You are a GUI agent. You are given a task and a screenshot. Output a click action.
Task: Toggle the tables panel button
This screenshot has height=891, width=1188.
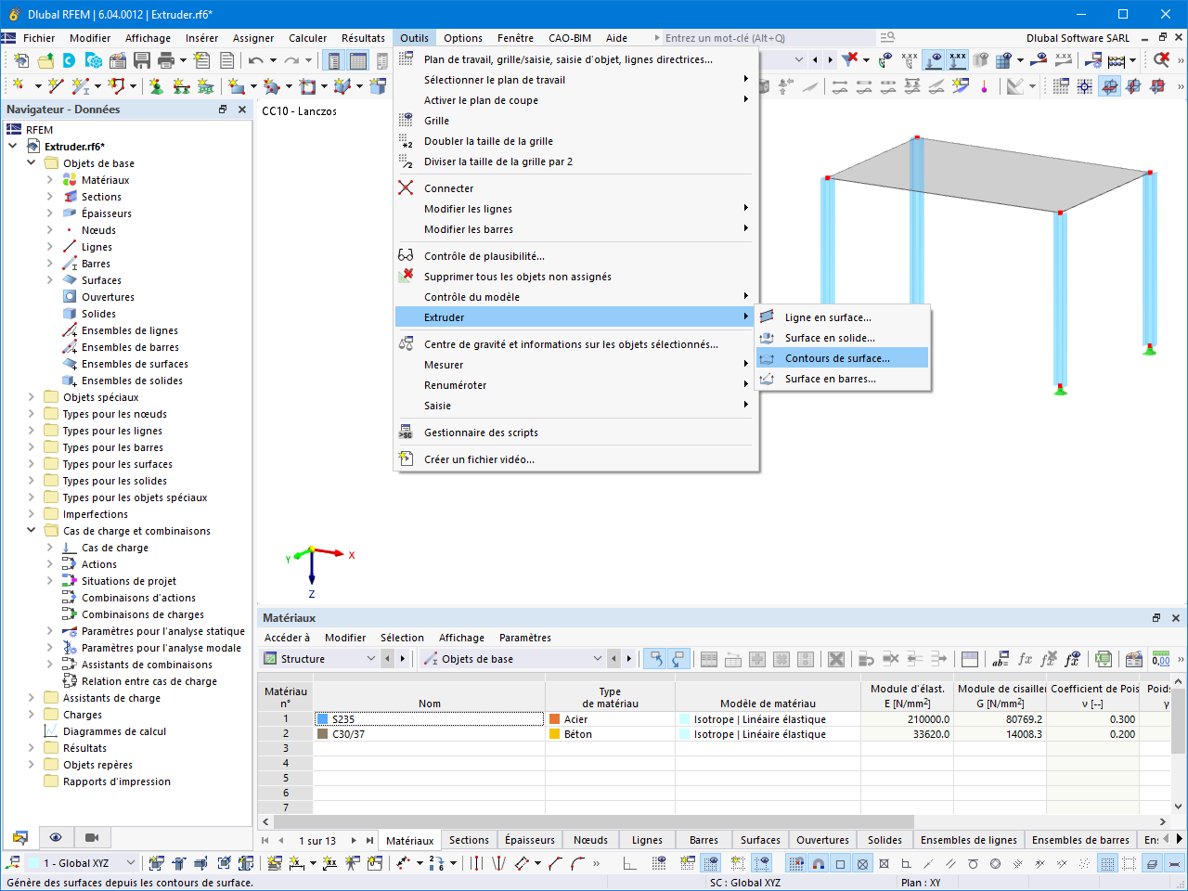[357, 60]
